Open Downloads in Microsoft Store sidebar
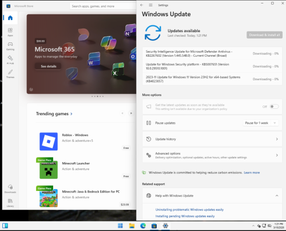286x231 pixels. [x=10, y=189]
